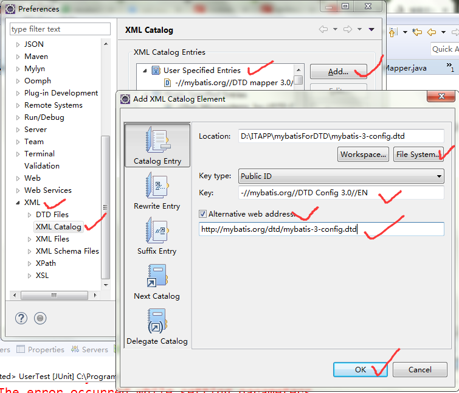Select Remote Systems tree item
Image resolution: width=459 pixels, height=393 pixels.
[53, 105]
